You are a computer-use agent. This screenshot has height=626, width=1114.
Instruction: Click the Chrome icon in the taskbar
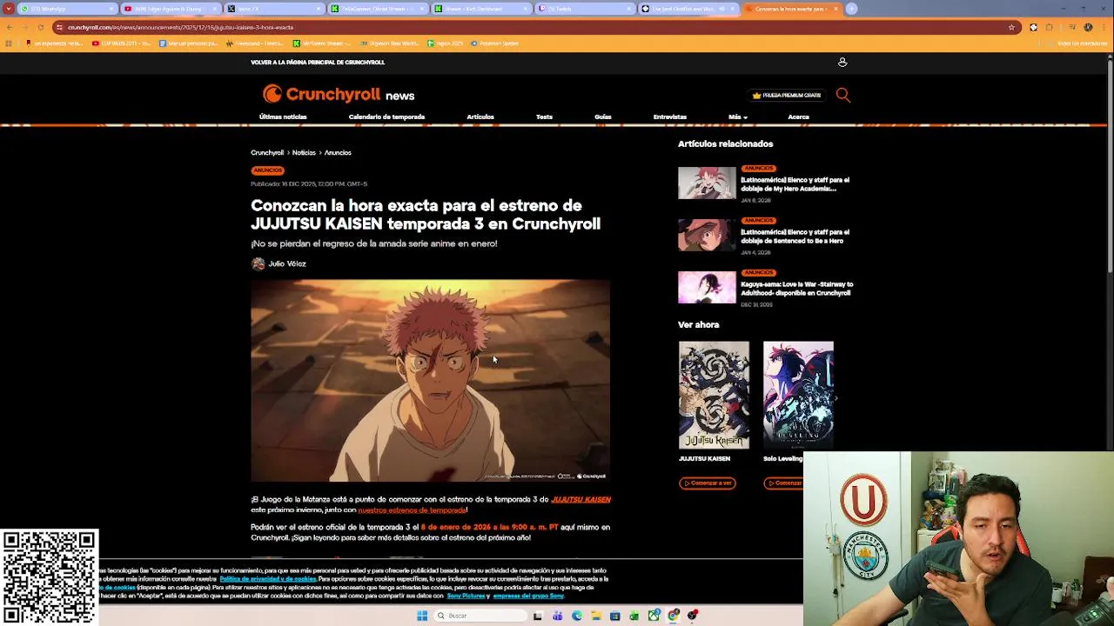coord(673,616)
